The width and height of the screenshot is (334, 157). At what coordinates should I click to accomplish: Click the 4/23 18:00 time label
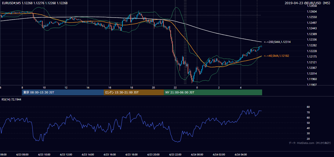point(131,155)
